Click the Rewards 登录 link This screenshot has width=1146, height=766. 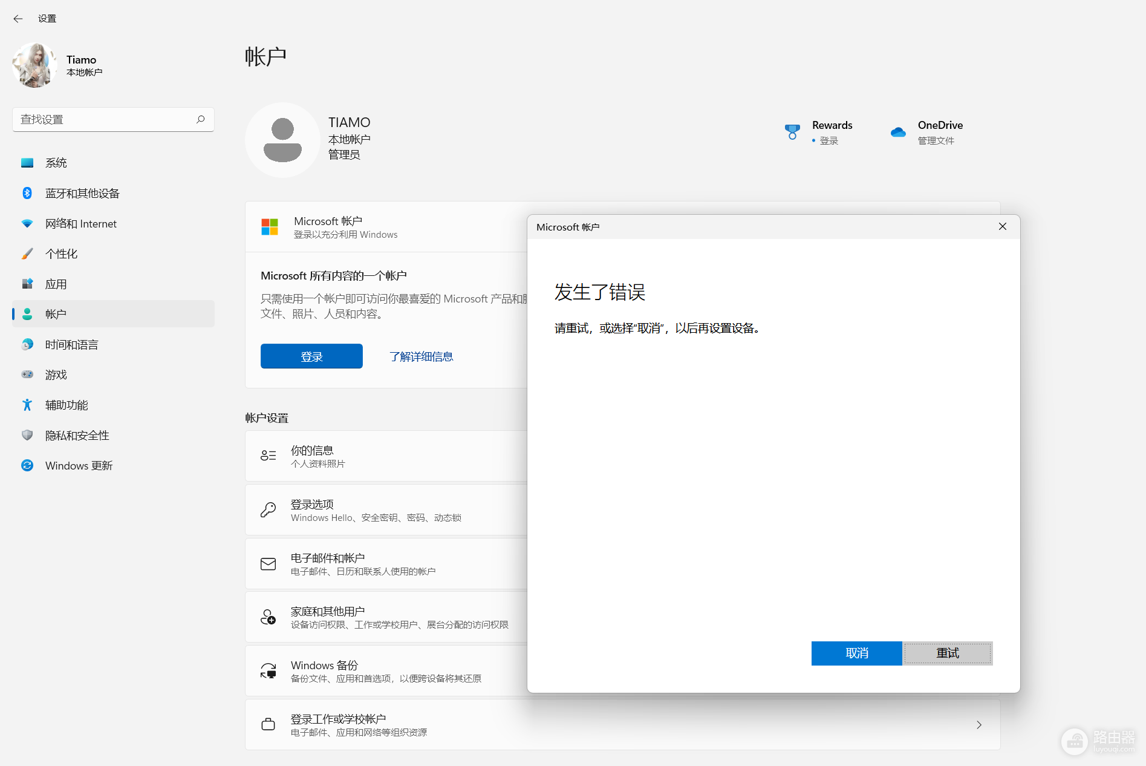click(x=829, y=140)
